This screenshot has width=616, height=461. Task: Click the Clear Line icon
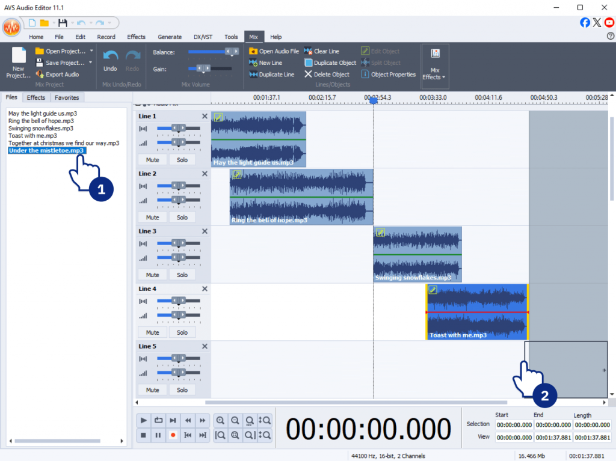click(308, 52)
